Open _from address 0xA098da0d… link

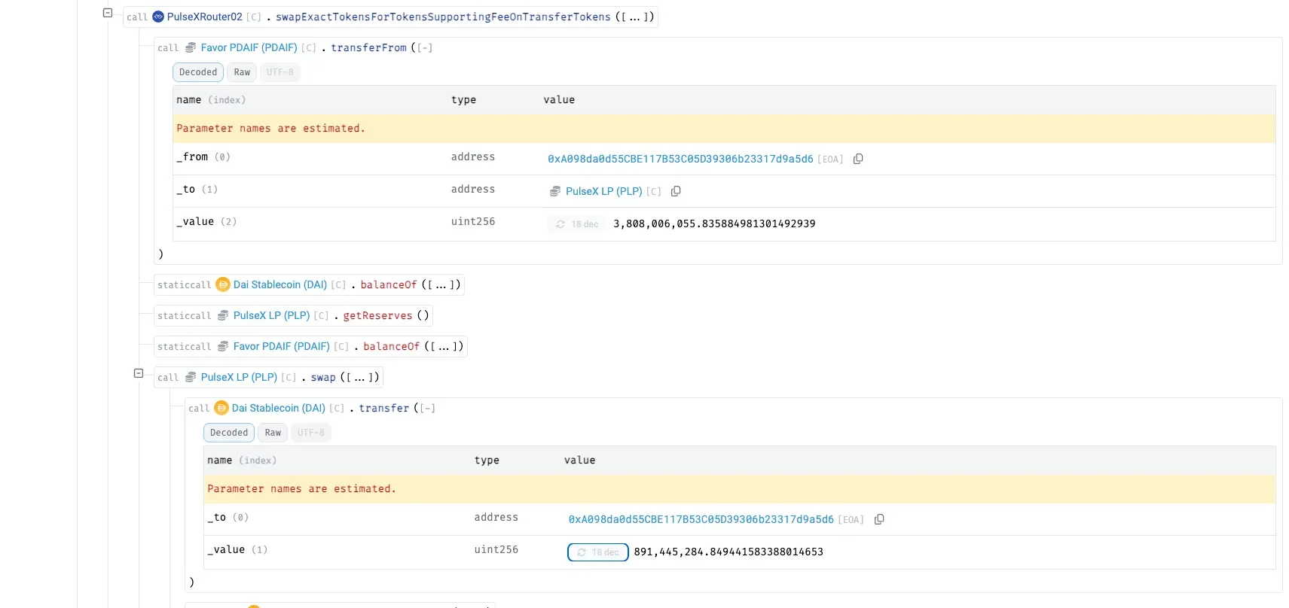point(680,159)
